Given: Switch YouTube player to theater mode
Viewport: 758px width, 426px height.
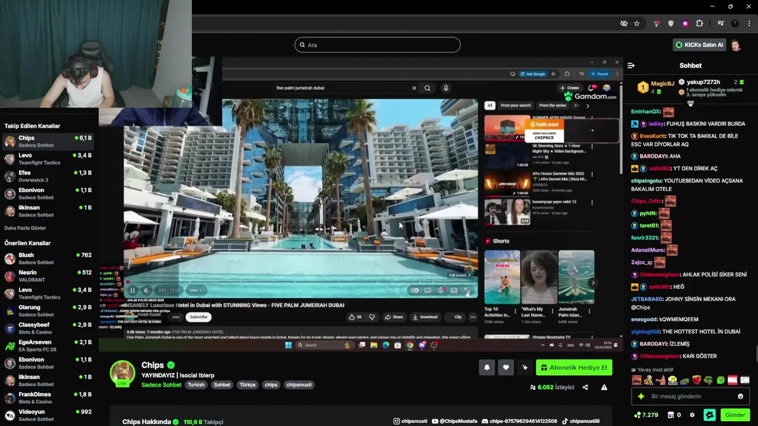Looking at the screenshot, I should click(454, 291).
